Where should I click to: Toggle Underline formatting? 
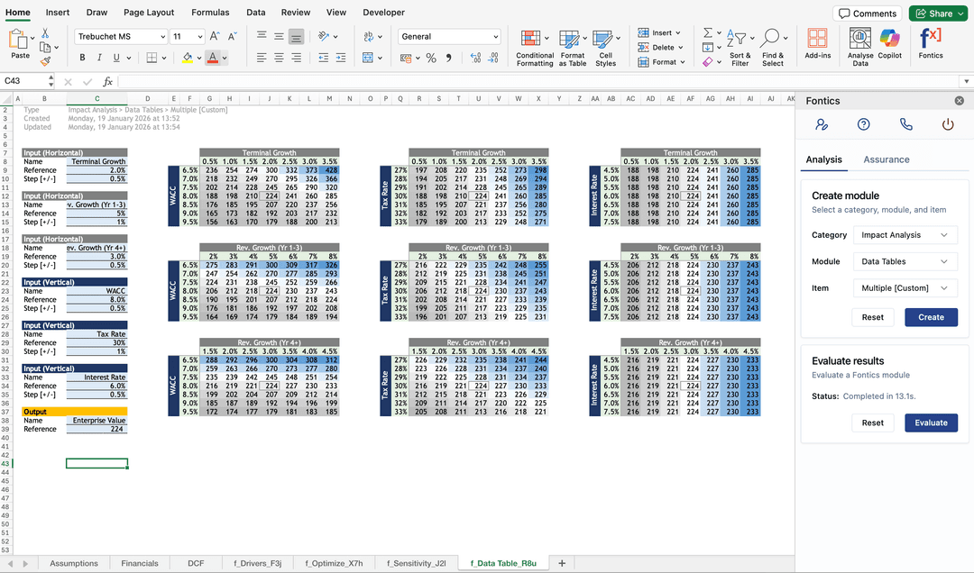click(x=116, y=58)
